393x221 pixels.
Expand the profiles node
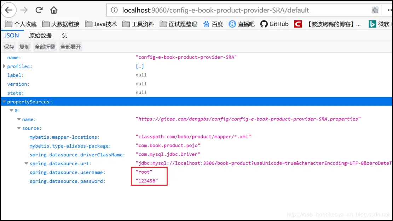(4, 66)
